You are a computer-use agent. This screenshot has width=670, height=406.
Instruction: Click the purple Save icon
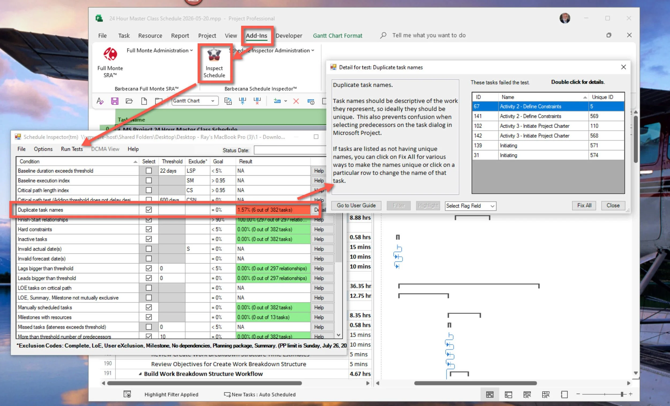[115, 101]
